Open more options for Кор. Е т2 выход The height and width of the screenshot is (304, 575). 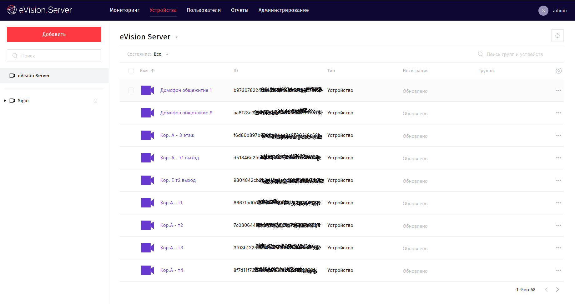tap(558, 180)
